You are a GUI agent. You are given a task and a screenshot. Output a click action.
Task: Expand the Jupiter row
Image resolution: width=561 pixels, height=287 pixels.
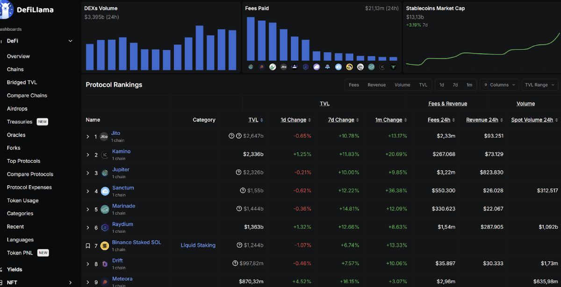(87, 173)
